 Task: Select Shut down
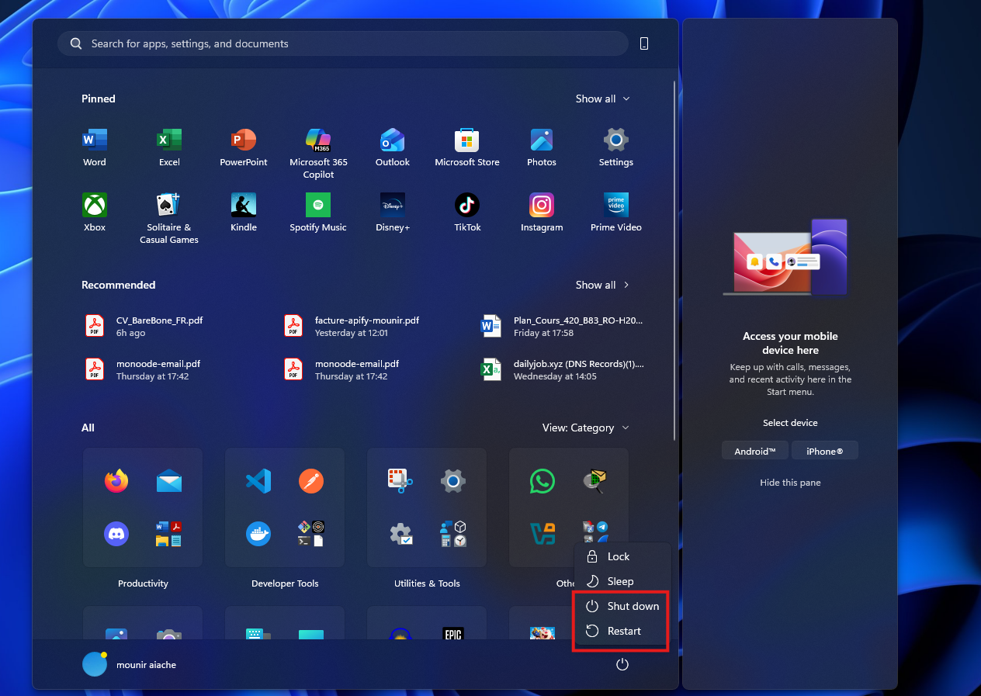622,606
